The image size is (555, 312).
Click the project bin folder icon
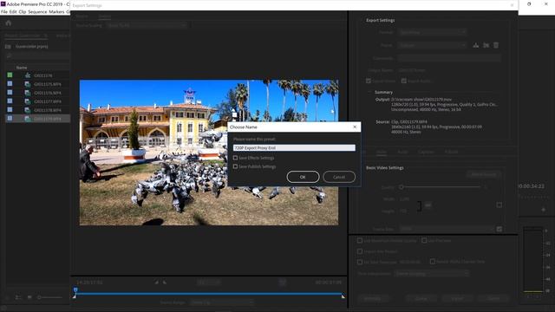click(x=8, y=46)
